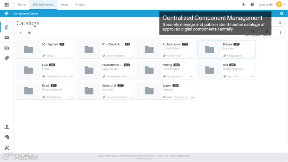Open more options for Structural catalog
288x162 pixels.
pos(132,97)
